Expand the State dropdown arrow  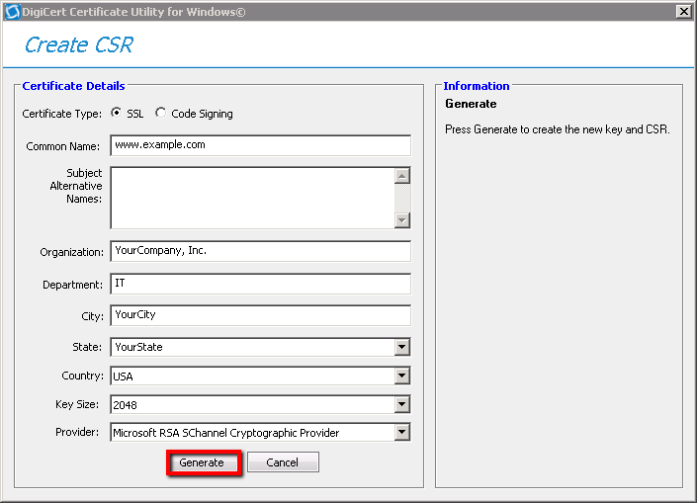point(401,347)
